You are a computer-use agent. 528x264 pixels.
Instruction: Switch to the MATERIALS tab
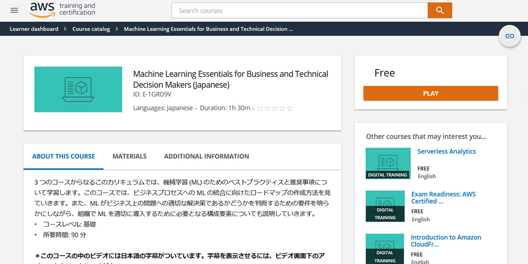(x=129, y=156)
